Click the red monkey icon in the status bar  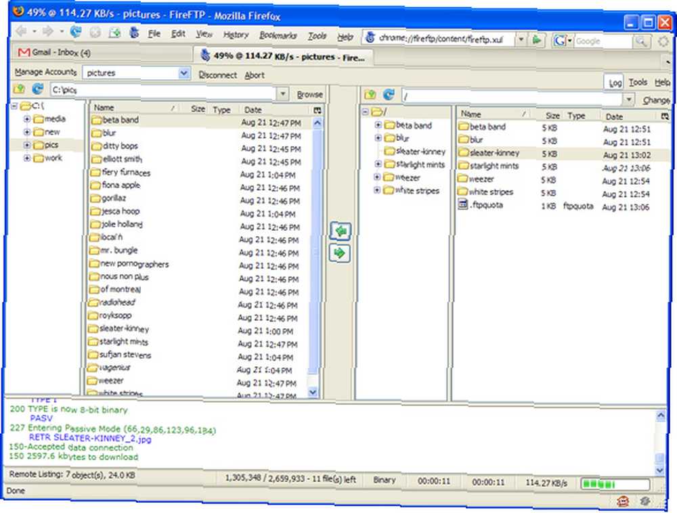(623, 501)
